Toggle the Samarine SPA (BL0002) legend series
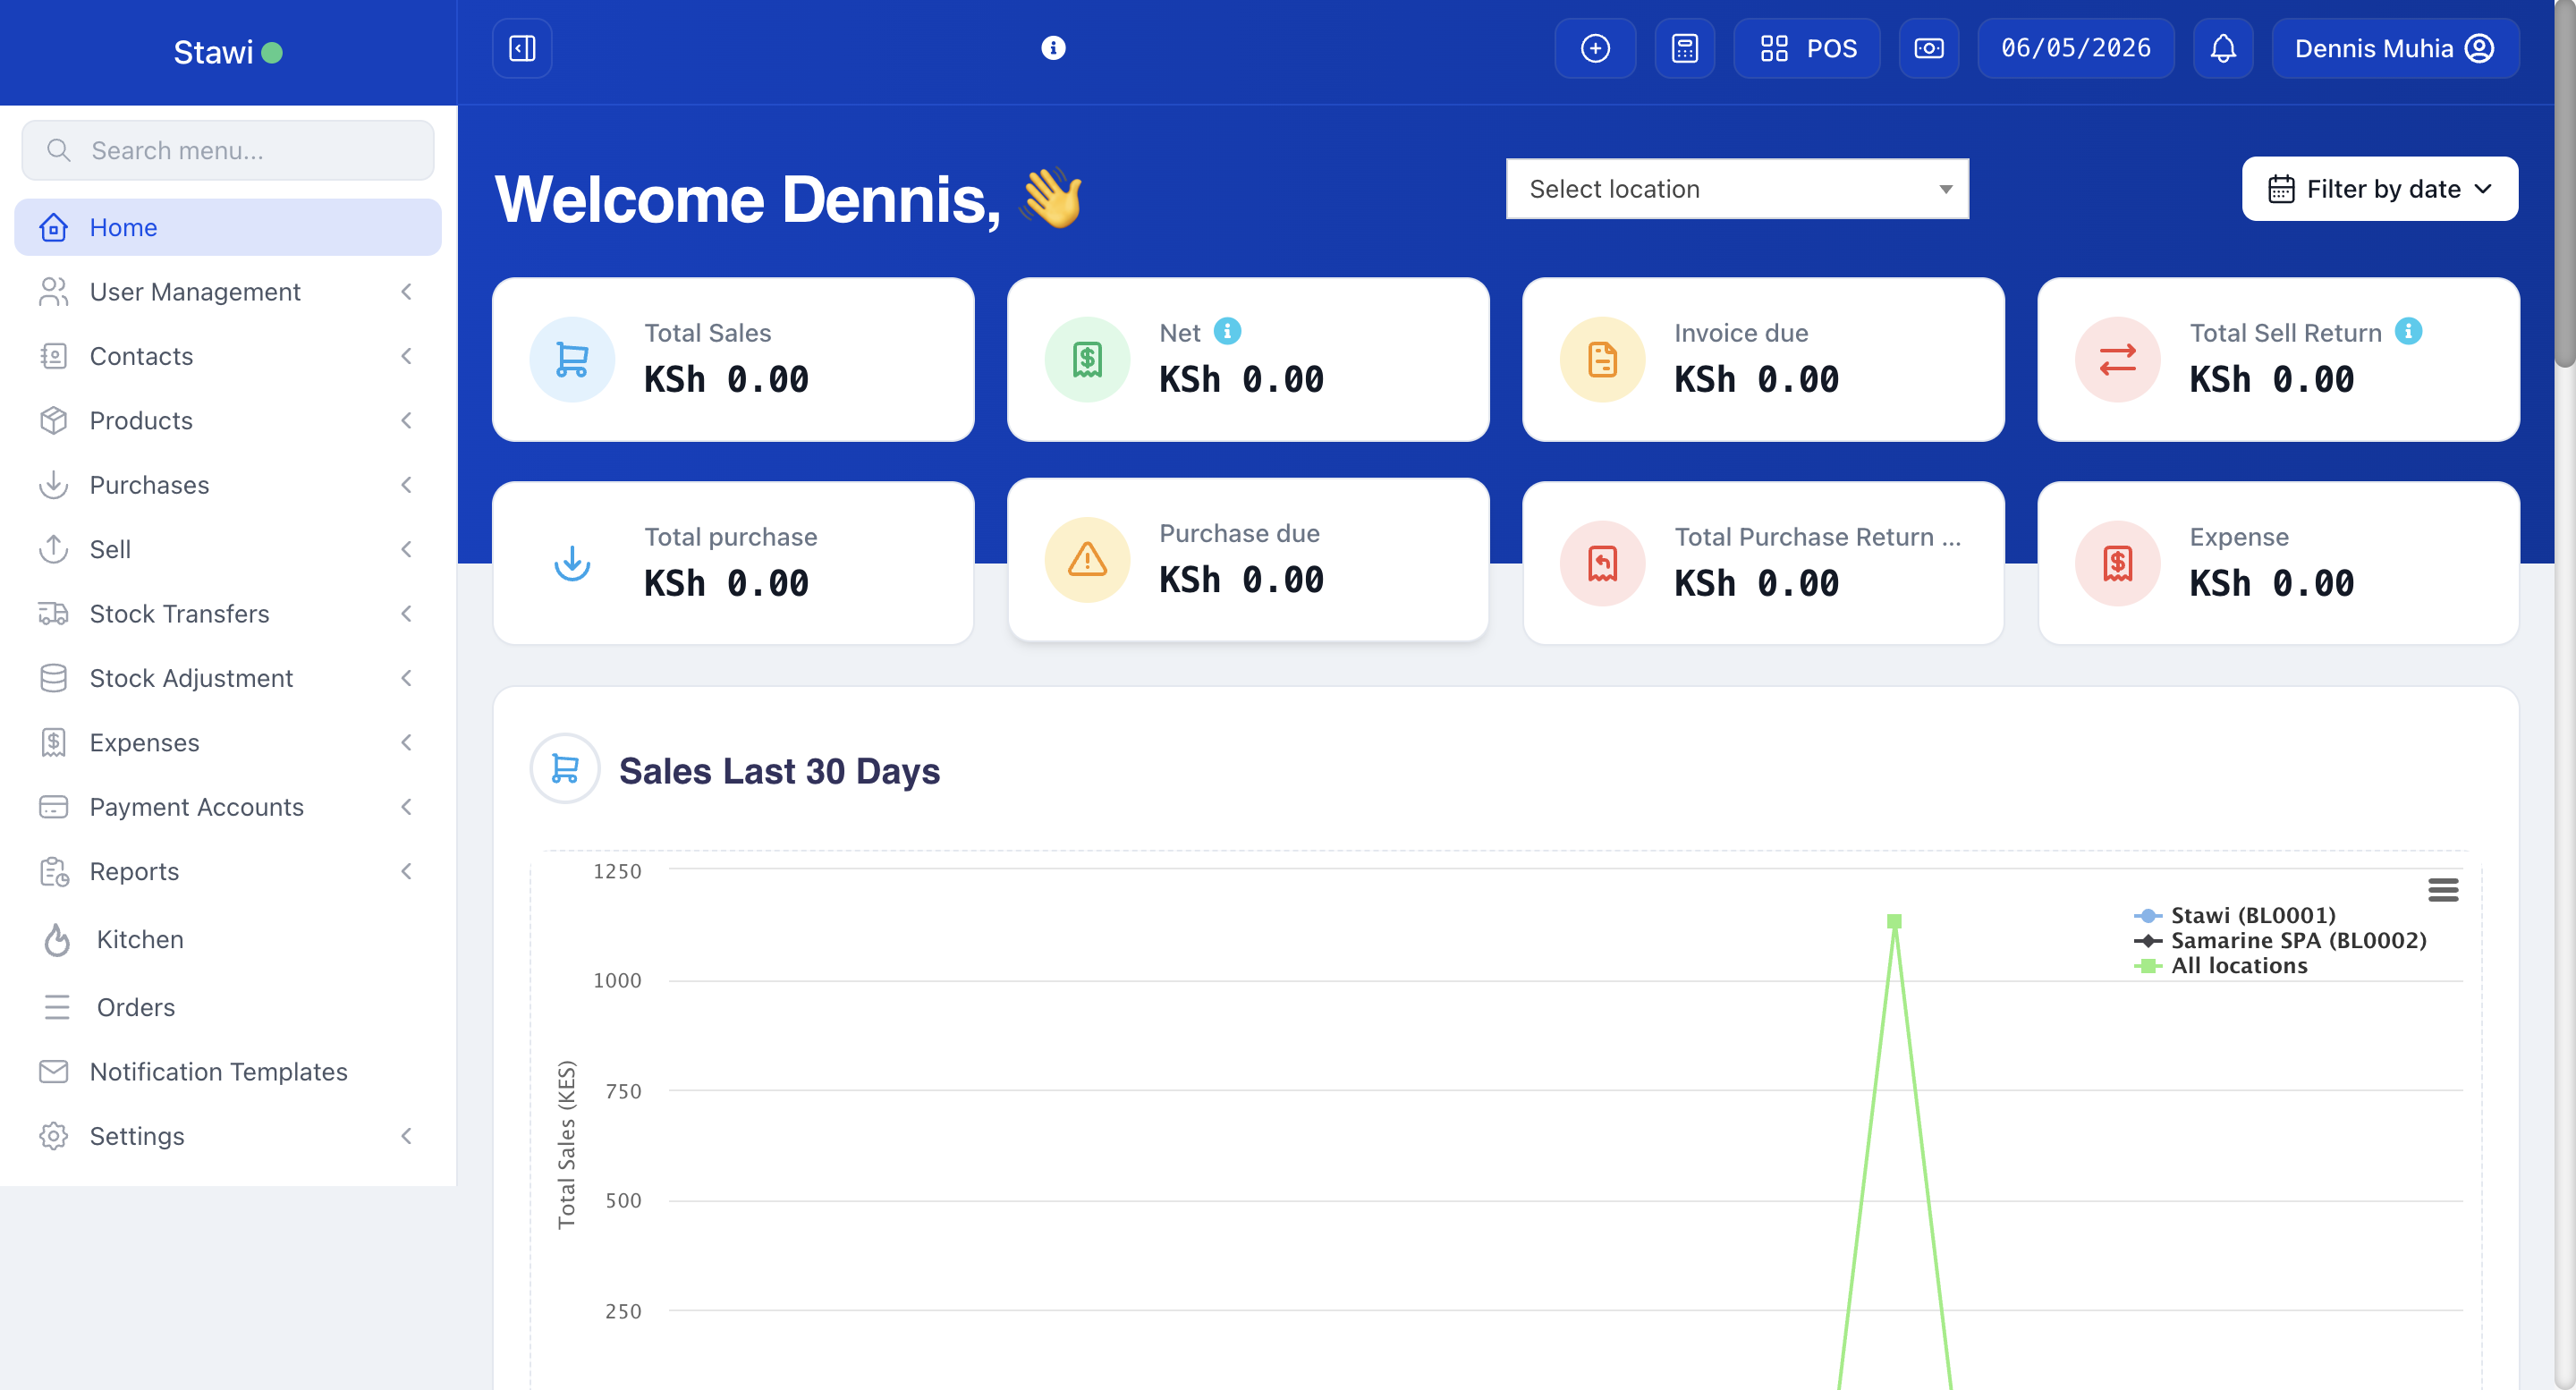The height and width of the screenshot is (1390, 2576). (2280, 940)
